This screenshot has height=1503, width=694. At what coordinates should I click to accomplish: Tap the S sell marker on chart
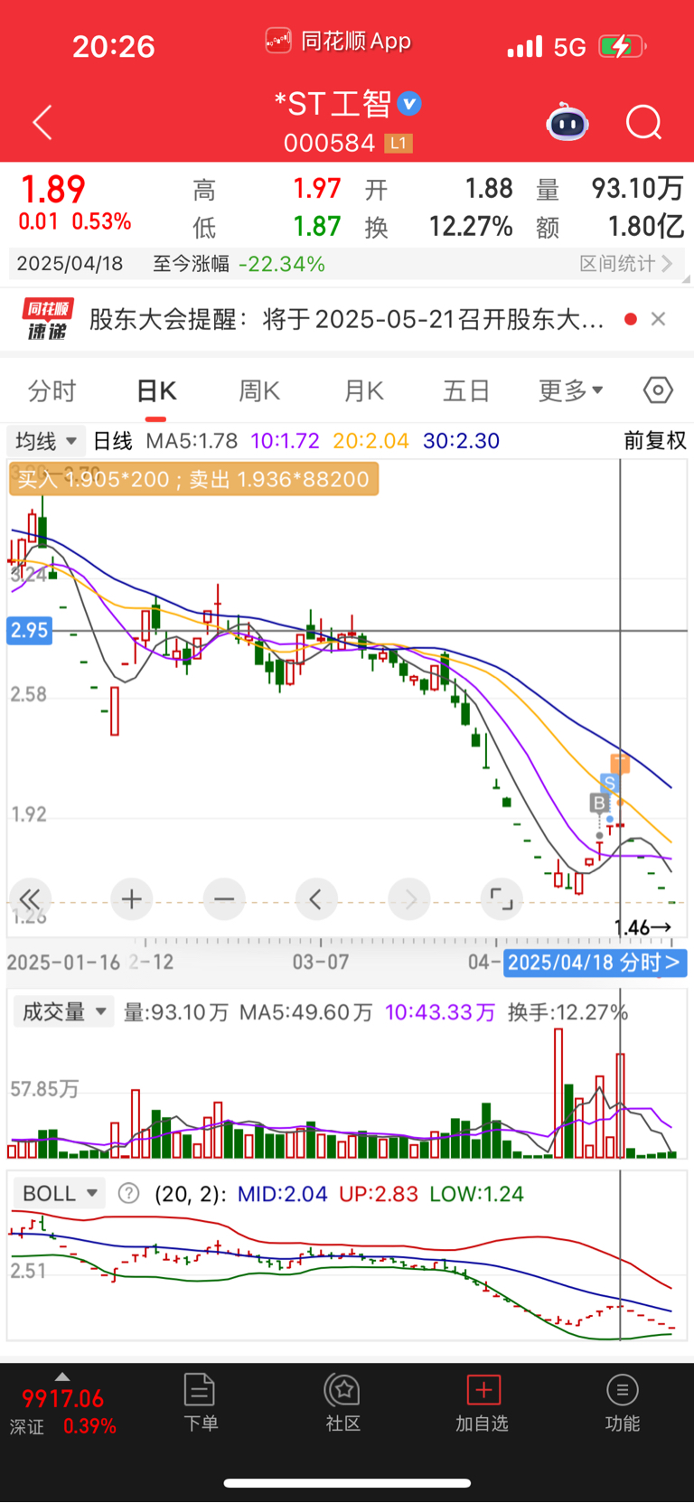[609, 784]
